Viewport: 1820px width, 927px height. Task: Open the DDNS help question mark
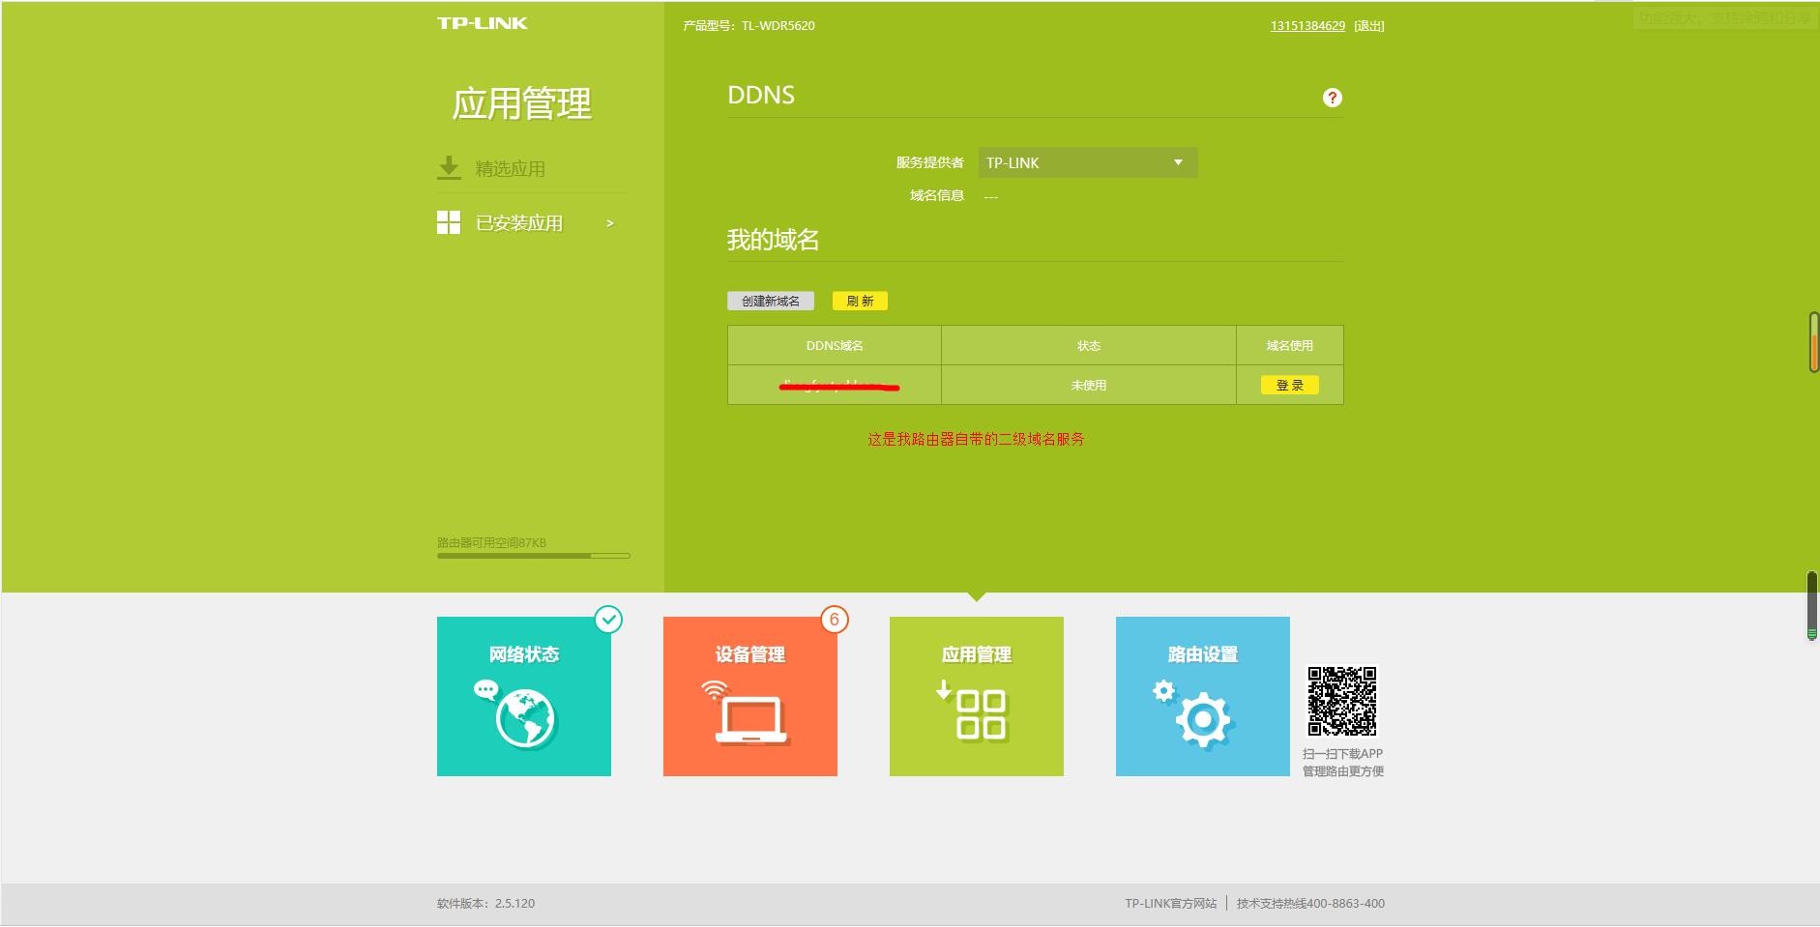click(x=1332, y=98)
